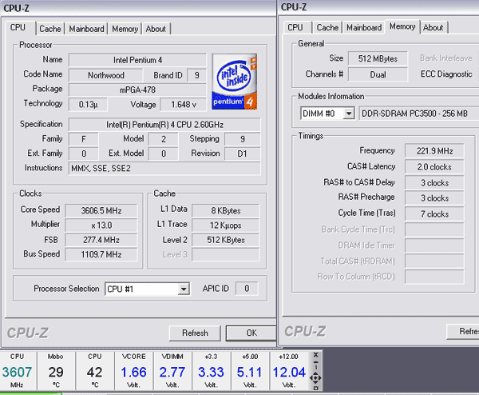Screen dimensions: 479x395
Task: Click the Multiplier value 'x 13.0'
Action: coord(101,225)
